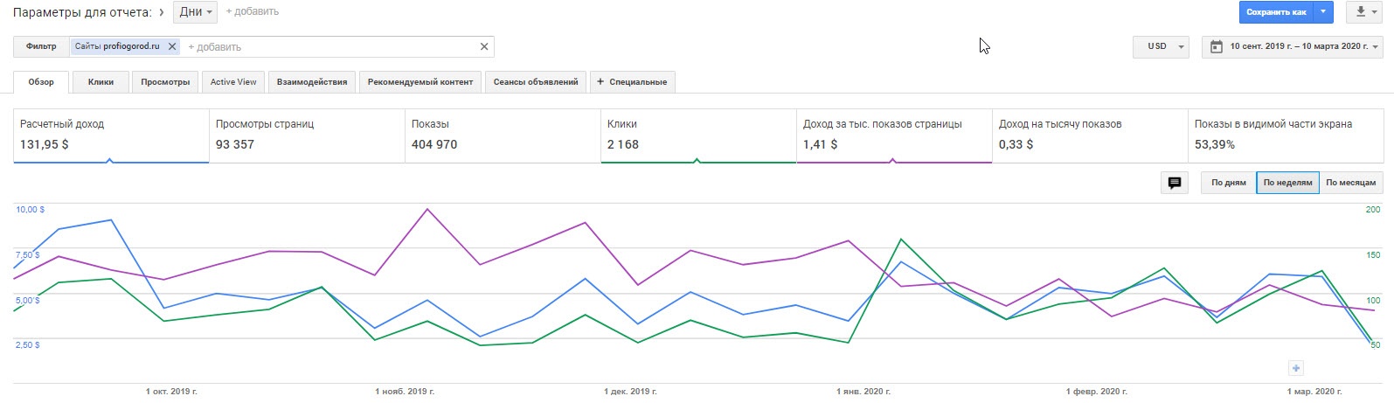Open the Дни dimension dropdown

195,12
